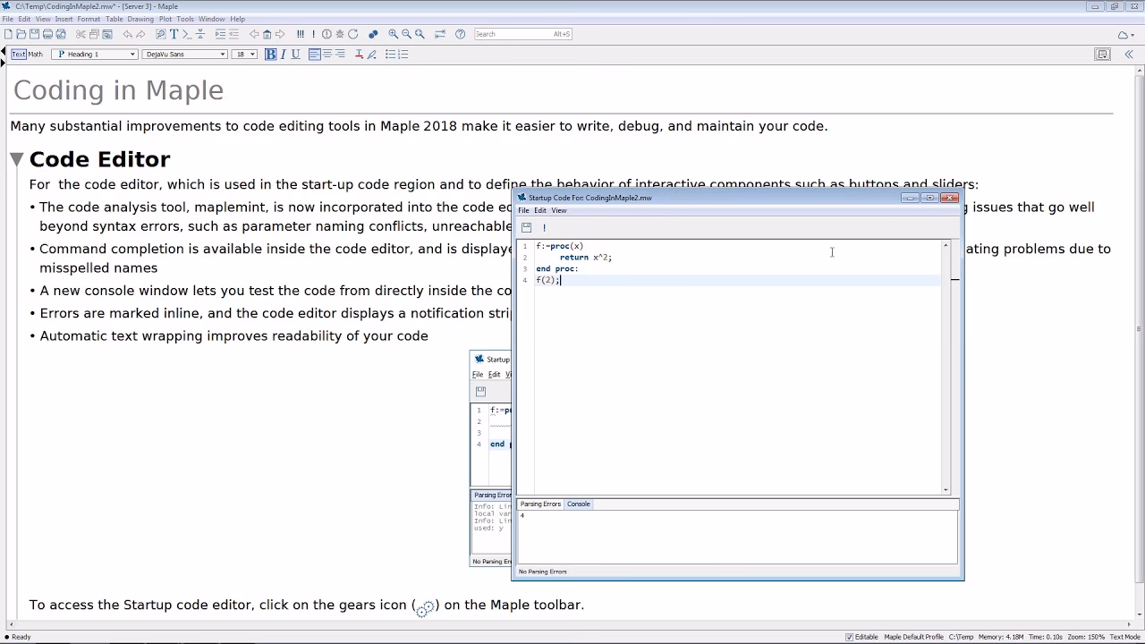Screen dimensions: 1145x644
Task: Save startup code with the editor disk icon
Action: point(526,227)
